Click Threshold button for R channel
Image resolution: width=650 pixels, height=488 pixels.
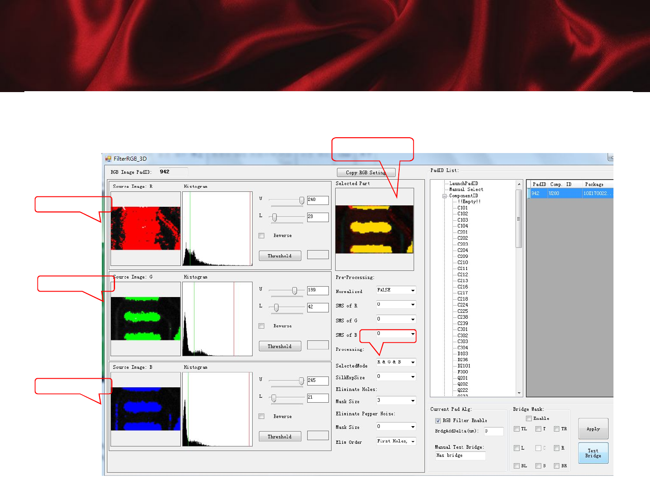pyautogui.click(x=280, y=256)
